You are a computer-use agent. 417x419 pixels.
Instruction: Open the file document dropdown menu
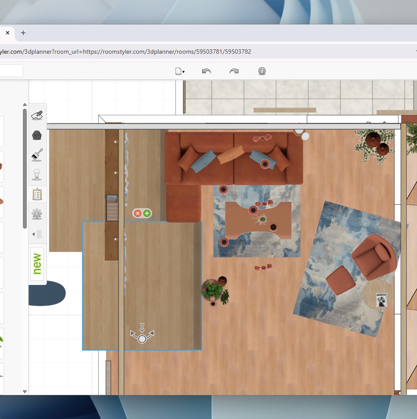click(180, 71)
